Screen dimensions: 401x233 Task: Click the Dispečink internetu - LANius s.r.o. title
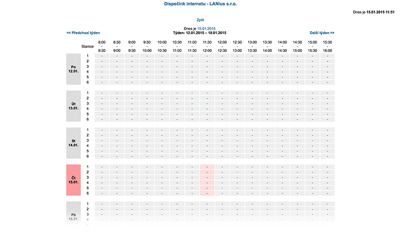pyautogui.click(x=200, y=4)
